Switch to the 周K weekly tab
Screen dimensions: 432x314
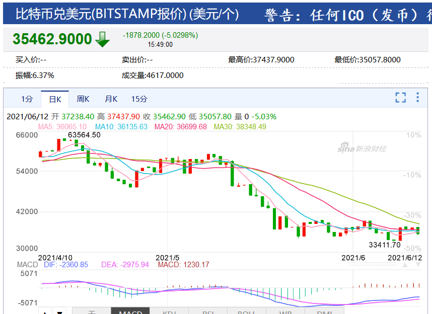click(x=83, y=99)
